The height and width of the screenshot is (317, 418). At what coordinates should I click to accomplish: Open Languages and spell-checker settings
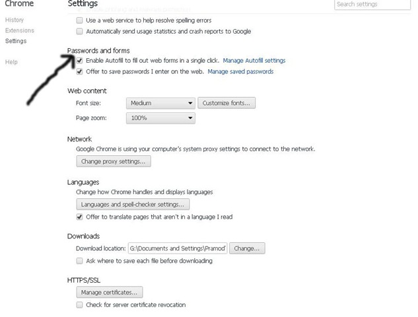coord(133,205)
